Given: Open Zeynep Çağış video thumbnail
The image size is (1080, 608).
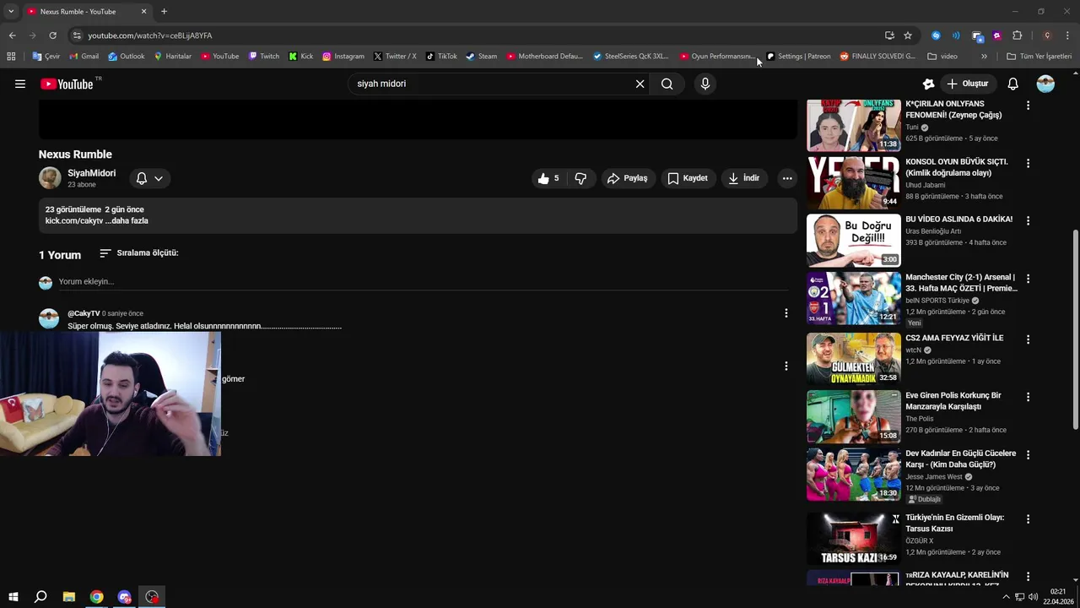Looking at the screenshot, I should pyautogui.click(x=854, y=126).
